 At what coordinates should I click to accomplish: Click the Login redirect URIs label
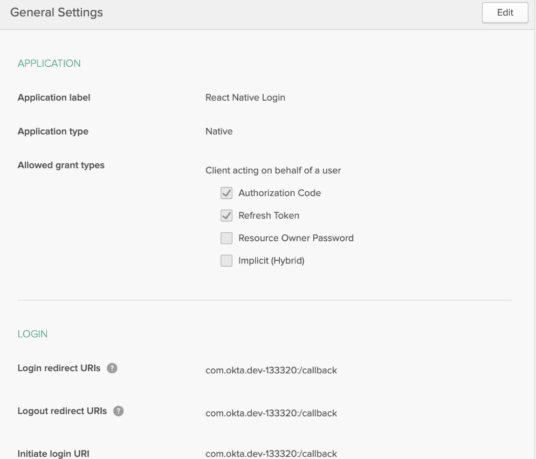click(59, 368)
